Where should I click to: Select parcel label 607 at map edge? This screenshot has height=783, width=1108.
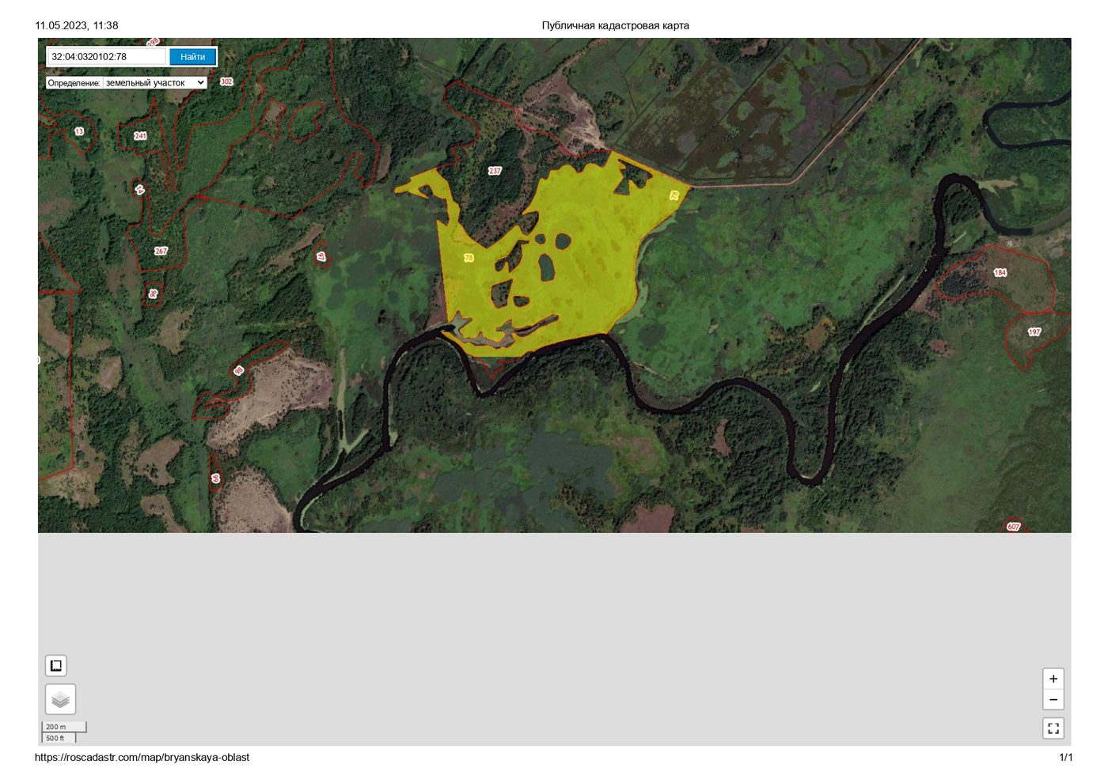click(1013, 527)
